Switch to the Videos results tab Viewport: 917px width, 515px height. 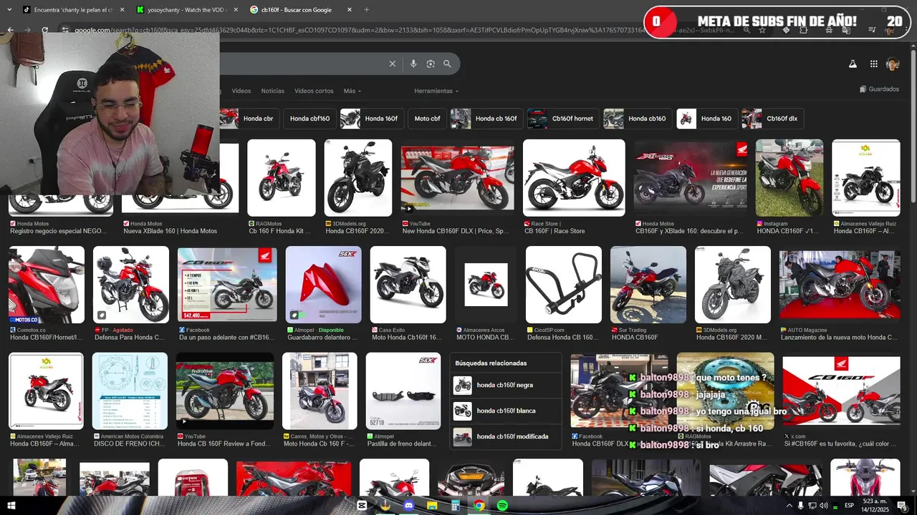click(241, 91)
